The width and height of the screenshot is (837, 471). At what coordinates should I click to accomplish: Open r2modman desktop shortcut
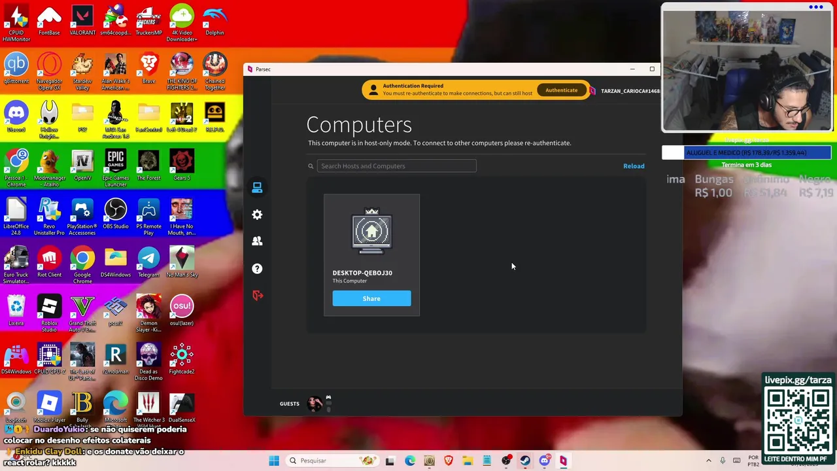click(116, 358)
